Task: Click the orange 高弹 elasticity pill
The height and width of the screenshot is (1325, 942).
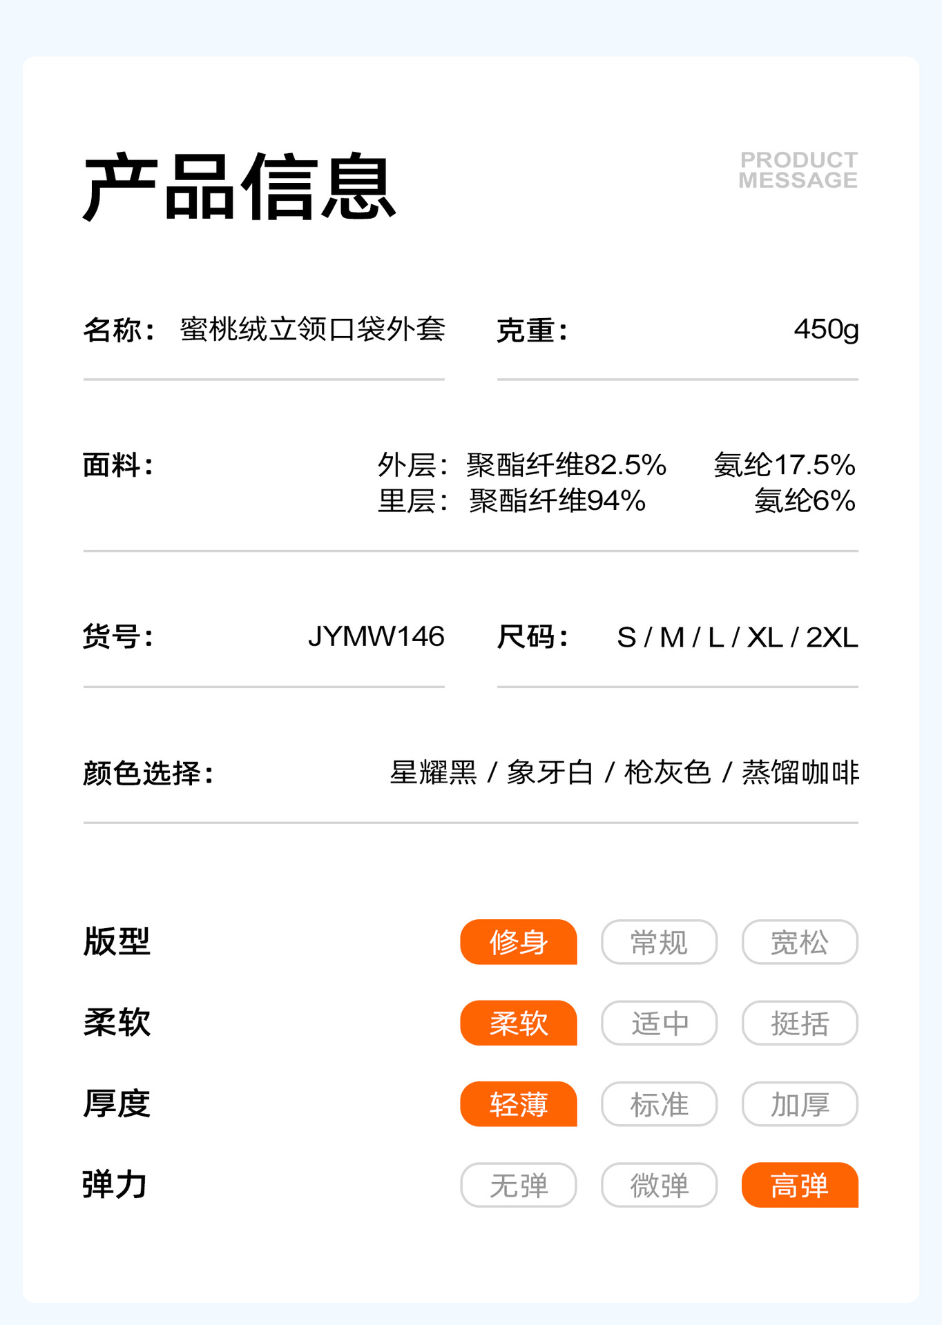Action: 800,1185
